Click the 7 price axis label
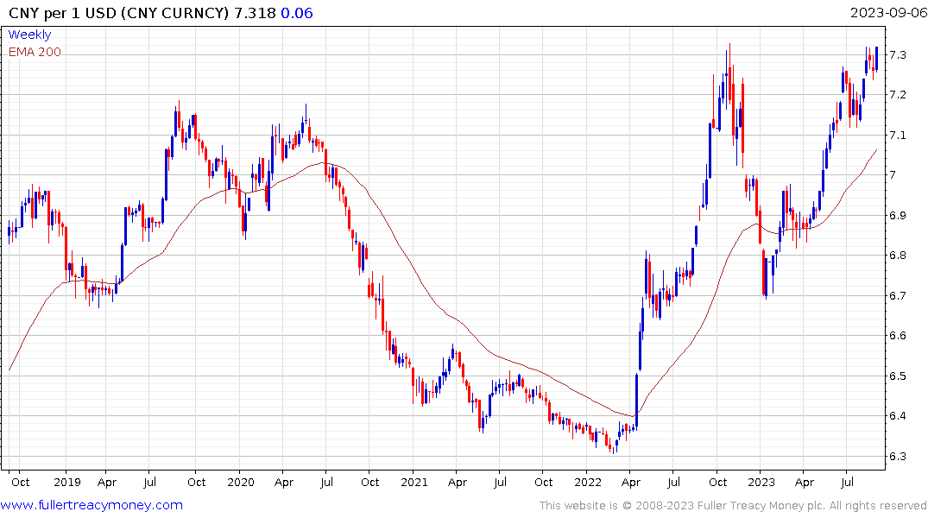 [892, 175]
